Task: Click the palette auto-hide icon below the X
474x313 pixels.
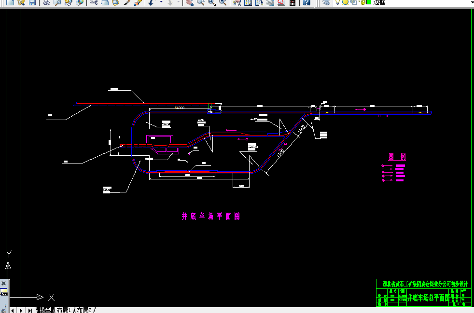Action: click(x=4, y=292)
